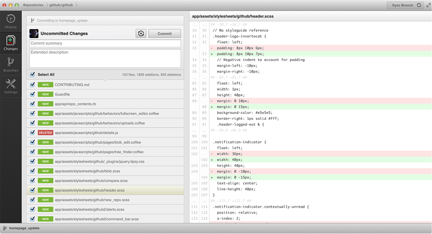432x234 pixels.
Task: Toggle the Select All checkbox
Action: tap(32, 74)
